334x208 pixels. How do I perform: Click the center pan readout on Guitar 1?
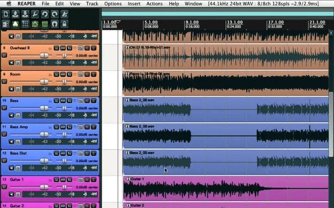pyautogui.click(x=93, y=187)
